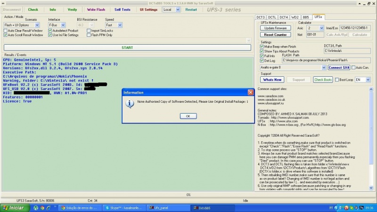Click the green START button
The width and height of the screenshot is (377, 212).
(127, 48)
